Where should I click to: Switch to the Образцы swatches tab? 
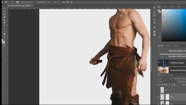(x=164, y=7)
